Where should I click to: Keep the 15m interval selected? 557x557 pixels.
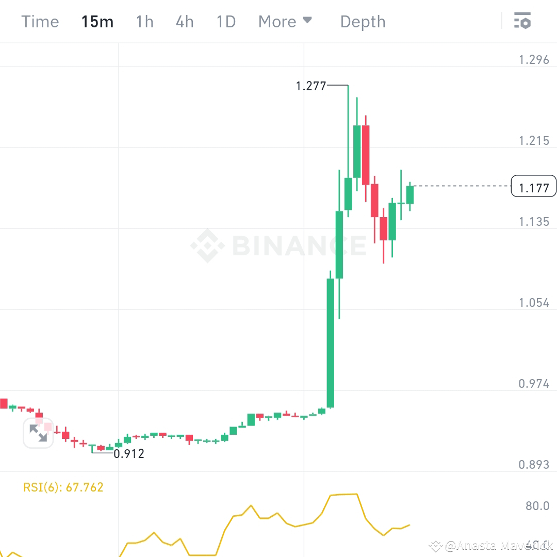point(97,21)
